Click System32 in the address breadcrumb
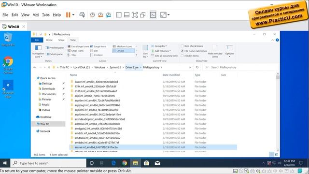 point(115,67)
